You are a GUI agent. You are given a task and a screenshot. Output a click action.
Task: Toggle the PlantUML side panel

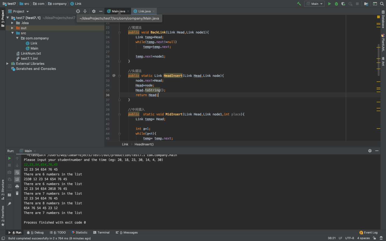point(383,43)
